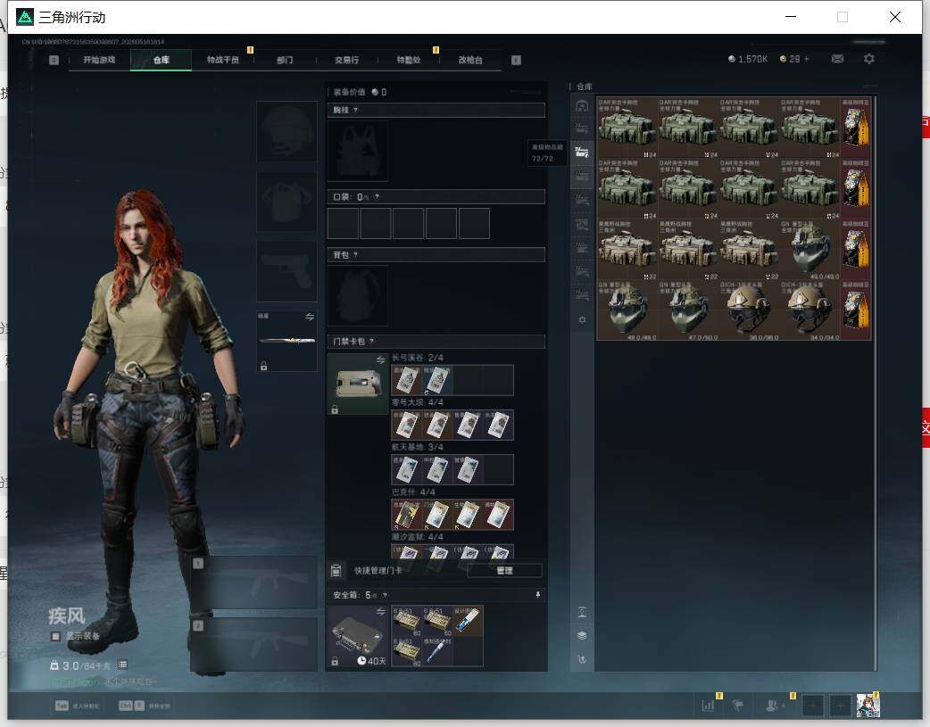Select first DAR chest rig in warehouse
This screenshot has height=727, width=930.
pyautogui.click(x=627, y=128)
